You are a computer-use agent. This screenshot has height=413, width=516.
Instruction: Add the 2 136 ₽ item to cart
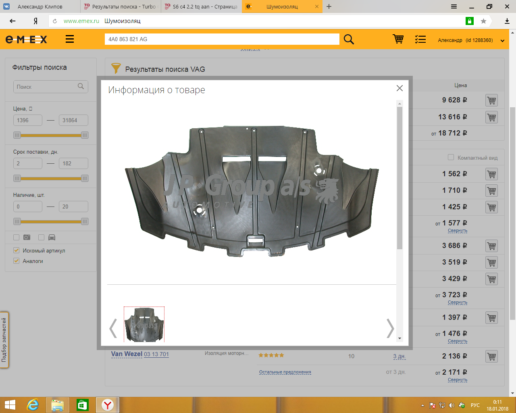point(491,357)
